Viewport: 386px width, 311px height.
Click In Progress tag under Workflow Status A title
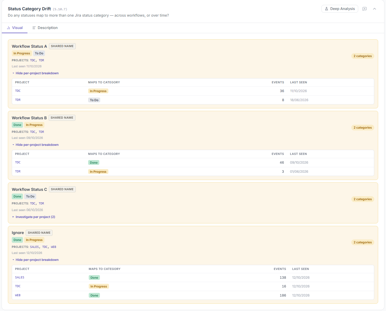(22, 53)
